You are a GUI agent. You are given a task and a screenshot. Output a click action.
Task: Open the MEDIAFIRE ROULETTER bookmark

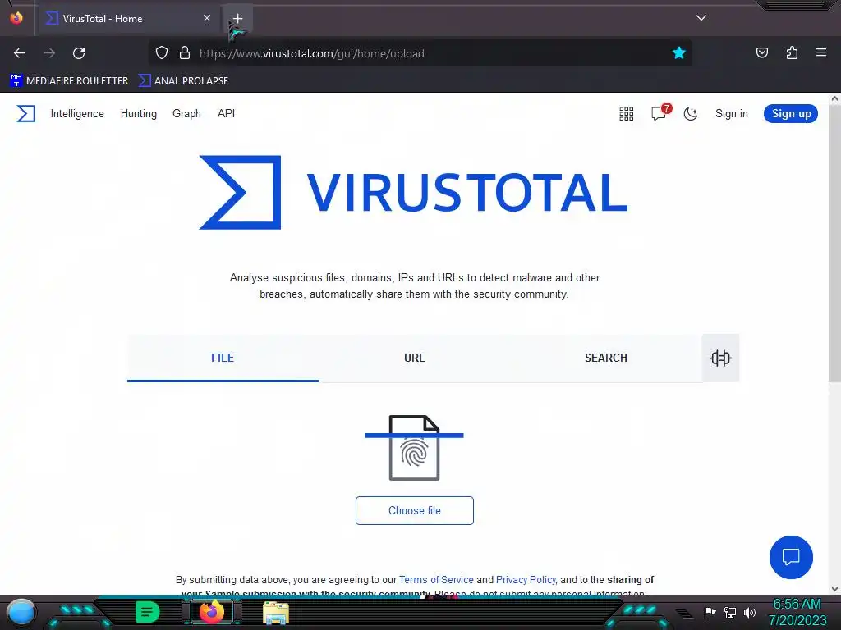69,81
